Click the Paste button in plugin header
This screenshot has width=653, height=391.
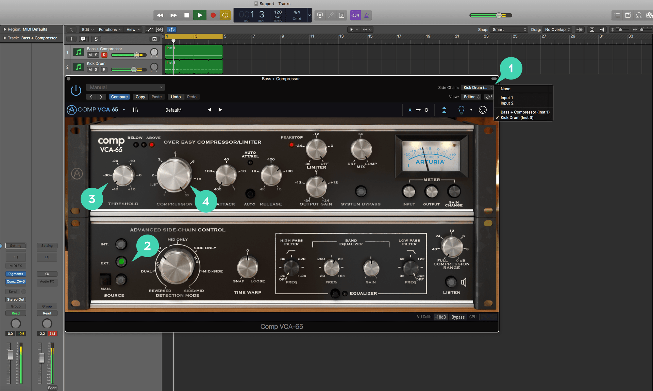pyautogui.click(x=156, y=97)
